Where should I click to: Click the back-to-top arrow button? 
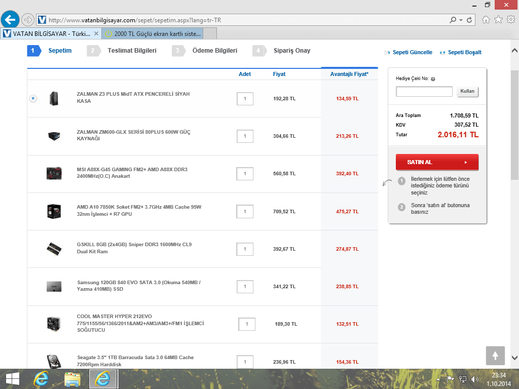point(495,356)
